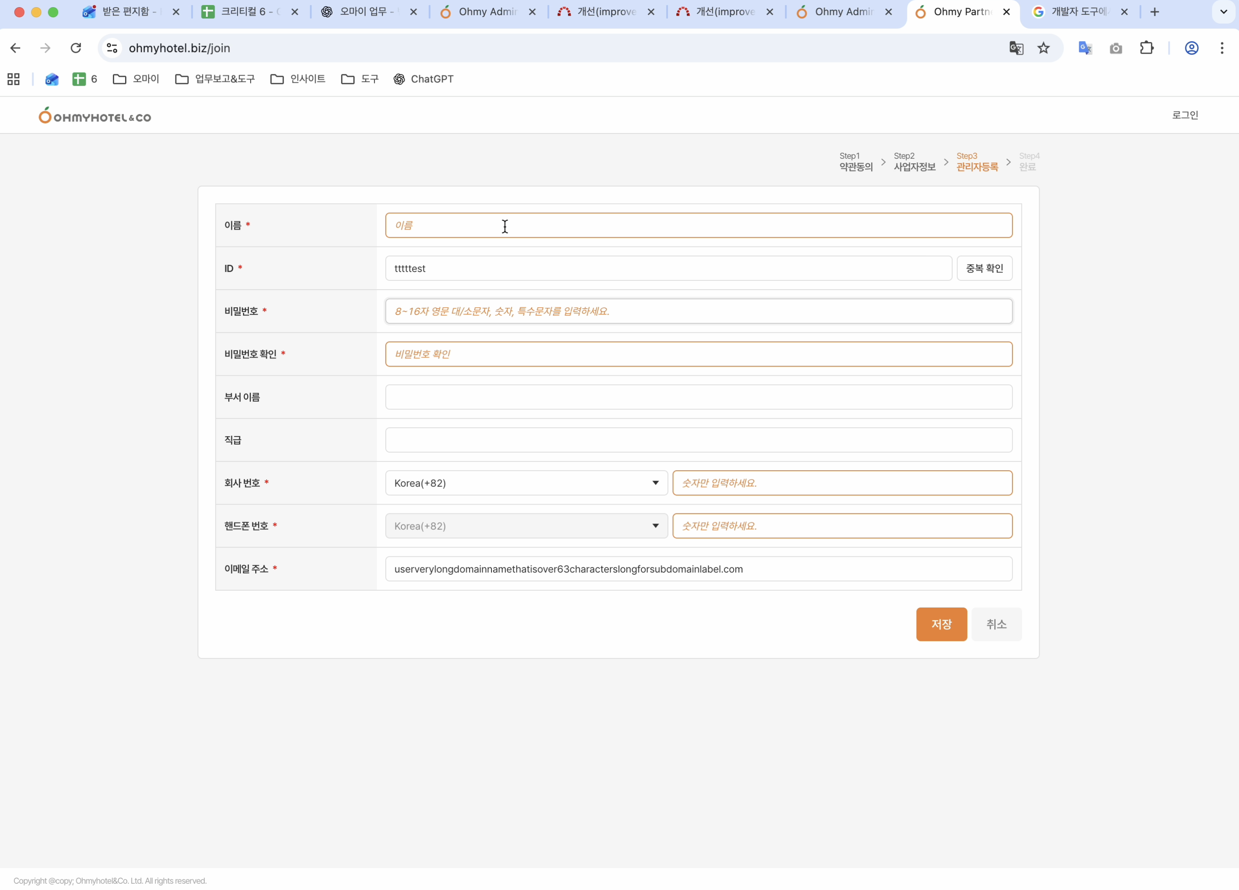Click the OhmyHotel&Co logo

coord(94,116)
